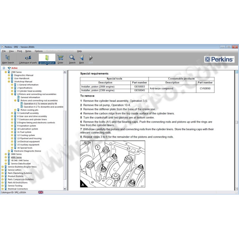Image resolution: width=239 pixels, height=239 pixels.
Task: Expand the 5 Crankshaft assembly node
Action: point(12,113)
